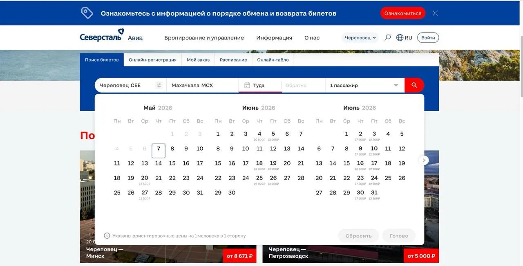Run the red ticket search button

click(x=414, y=85)
